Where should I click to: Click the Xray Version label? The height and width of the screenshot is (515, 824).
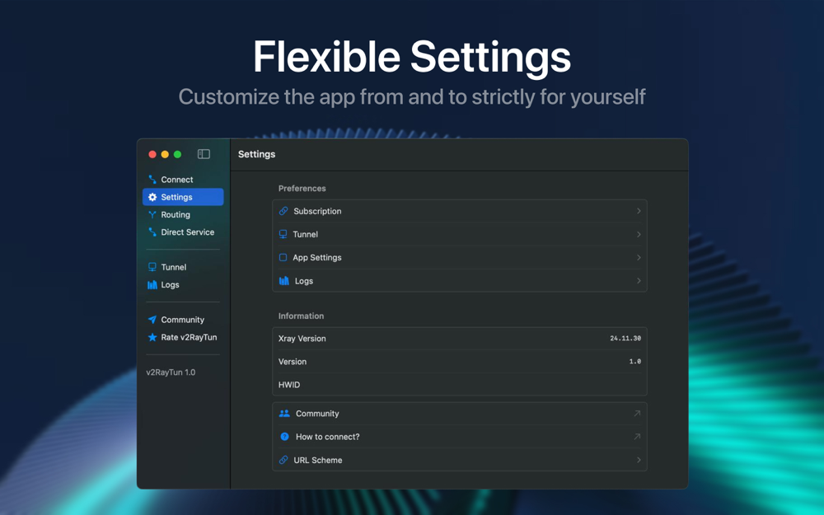(302, 339)
